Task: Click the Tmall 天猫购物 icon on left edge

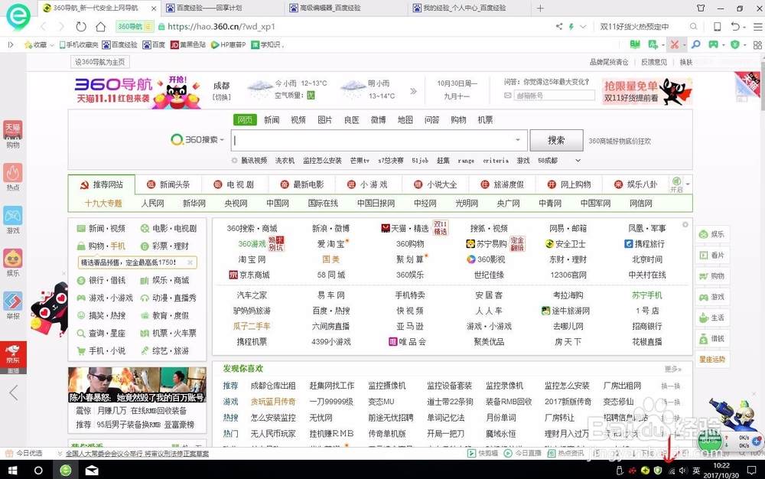Action: pyautogui.click(x=12, y=132)
